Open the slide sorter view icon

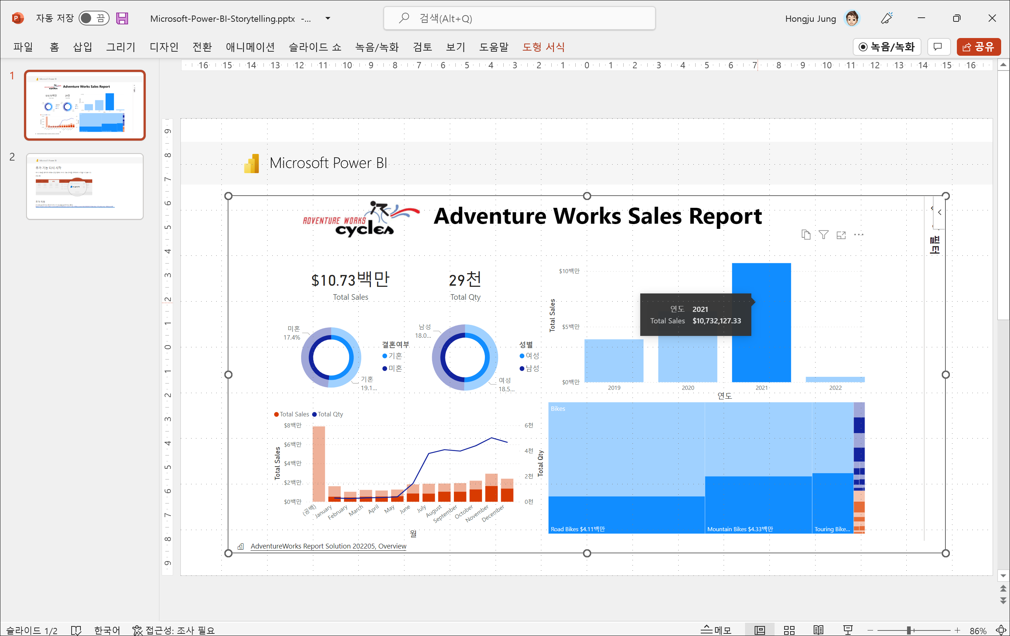coord(789,630)
